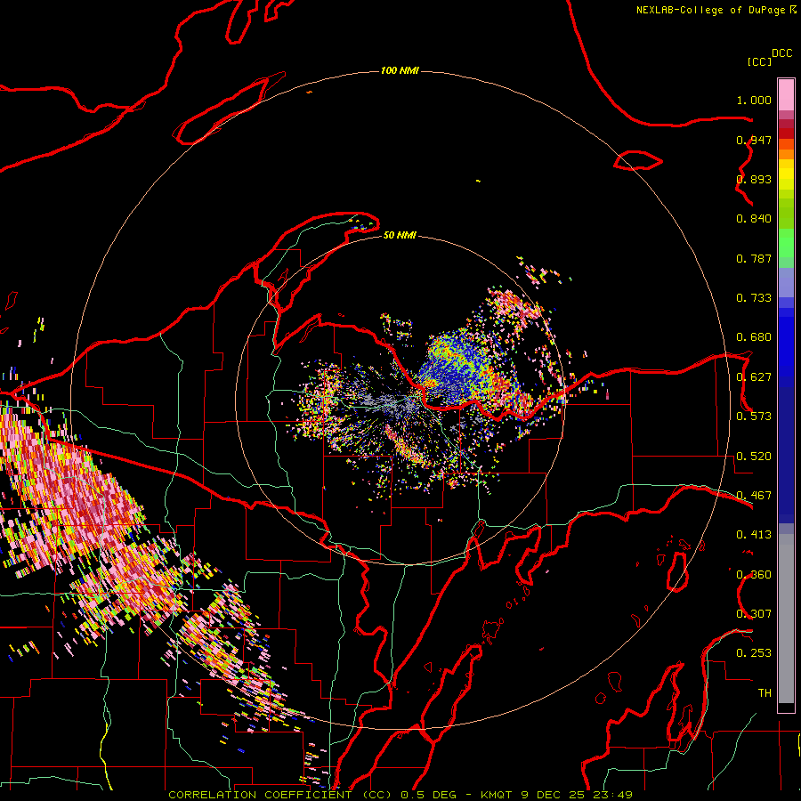Click the [CC] units label

(x=759, y=61)
